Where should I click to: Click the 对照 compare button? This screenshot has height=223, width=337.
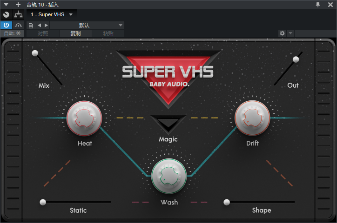pos(43,33)
